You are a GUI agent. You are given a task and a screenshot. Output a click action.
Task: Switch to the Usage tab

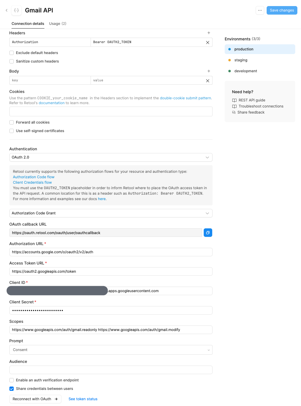(x=57, y=24)
